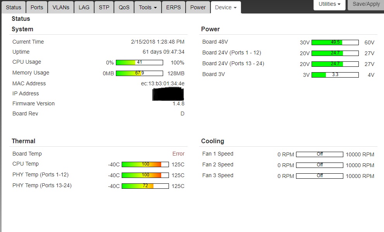Click the Board 48V voltage bar
Image resolution: width=384 pixels, height=232 pixels.
point(335,42)
